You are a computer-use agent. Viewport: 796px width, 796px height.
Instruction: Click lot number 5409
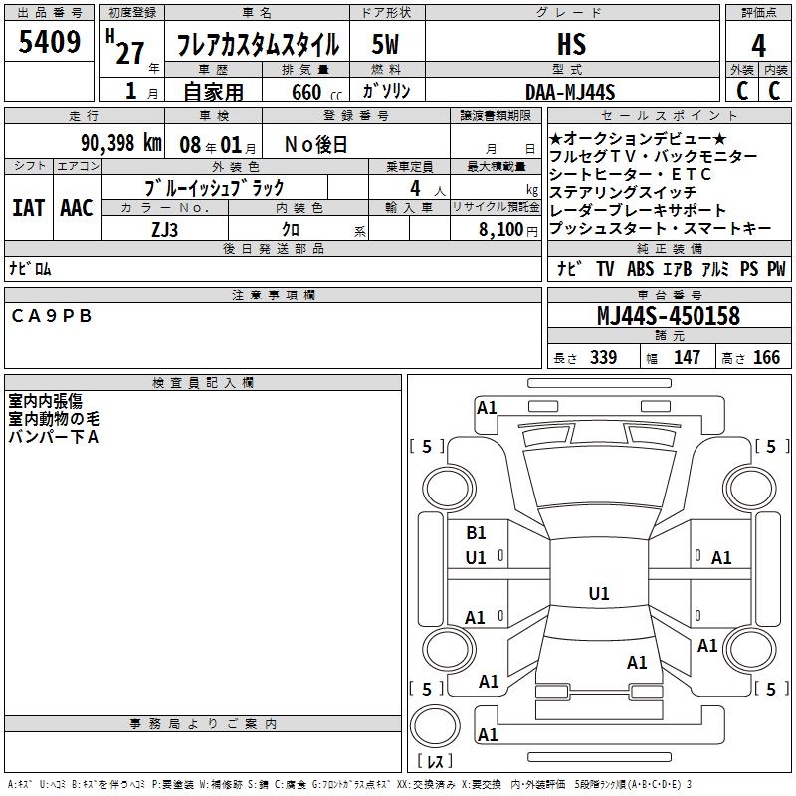[x=49, y=41]
